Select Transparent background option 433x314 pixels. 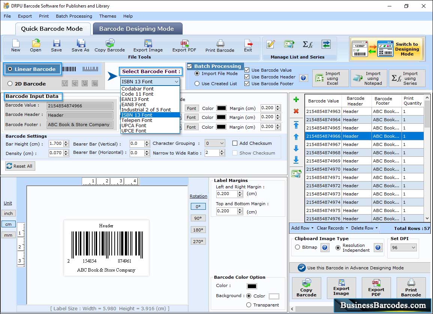(x=249, y=305)
